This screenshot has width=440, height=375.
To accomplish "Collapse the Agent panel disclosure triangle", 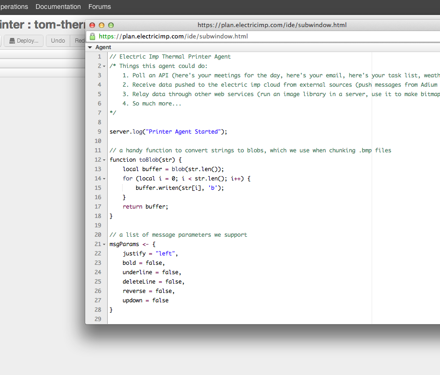I will (x=89, y=47).
